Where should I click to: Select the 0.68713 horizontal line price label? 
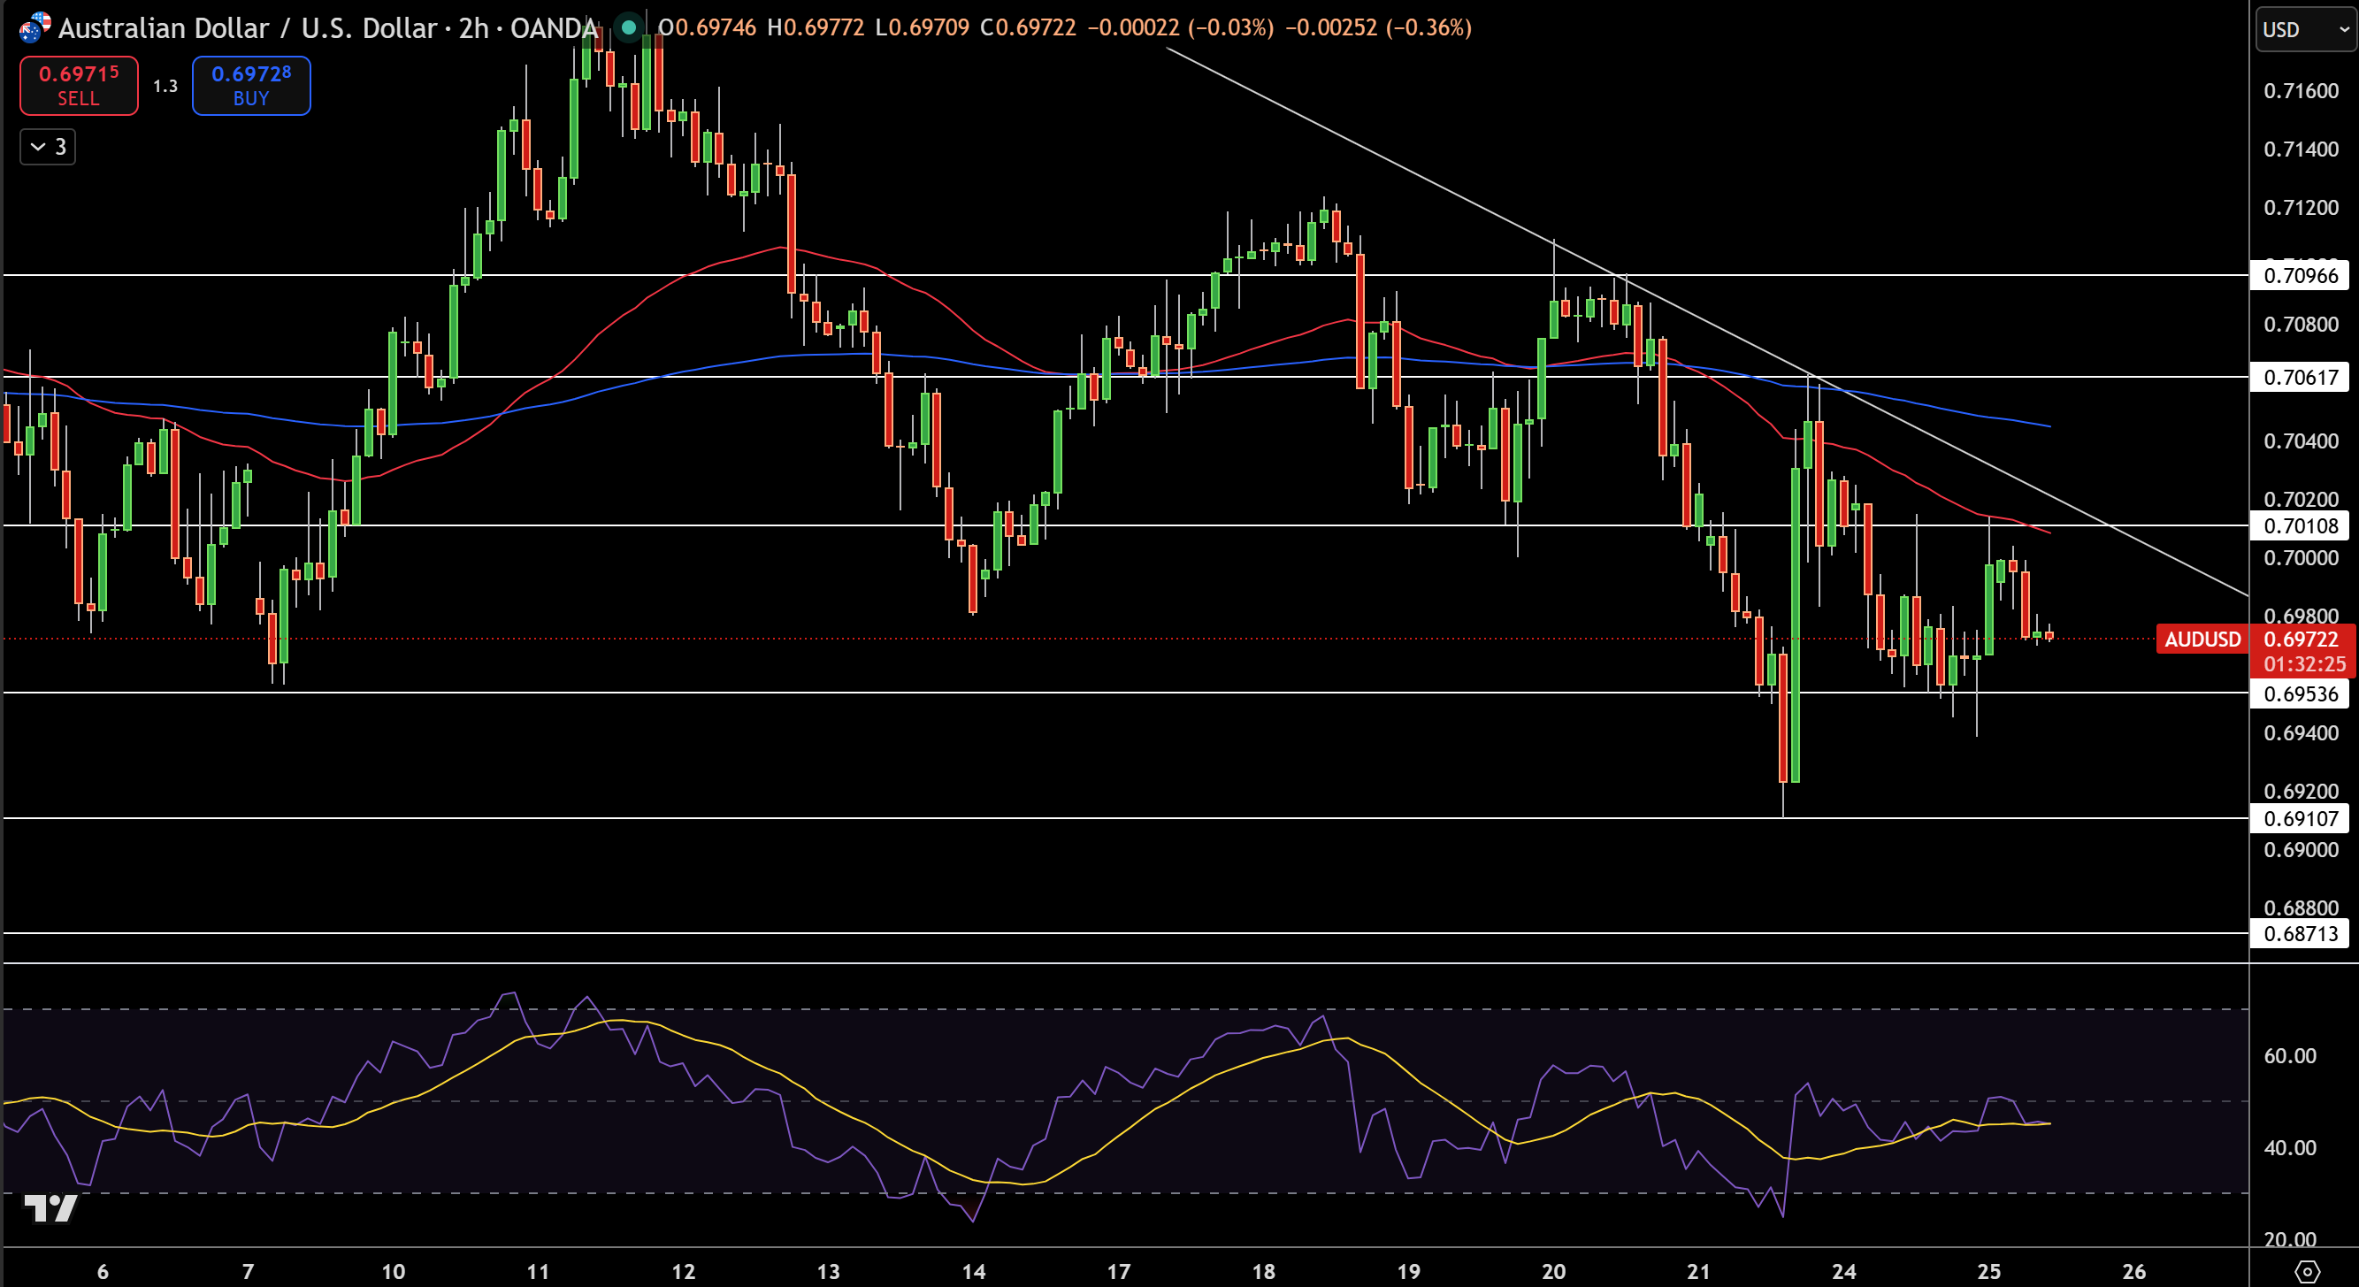point(2300,933)
